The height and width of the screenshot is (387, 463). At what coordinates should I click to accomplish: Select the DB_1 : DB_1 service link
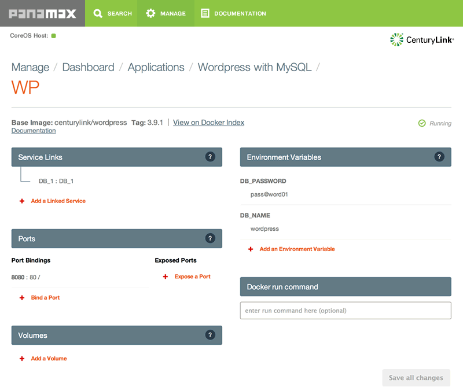coord(56,181)
